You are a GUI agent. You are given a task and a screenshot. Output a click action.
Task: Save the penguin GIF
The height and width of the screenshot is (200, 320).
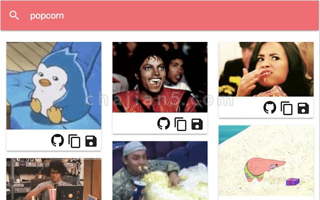91,141
